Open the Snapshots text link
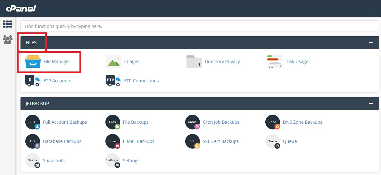This screenshot has width=381, height=175. [54, 160]
